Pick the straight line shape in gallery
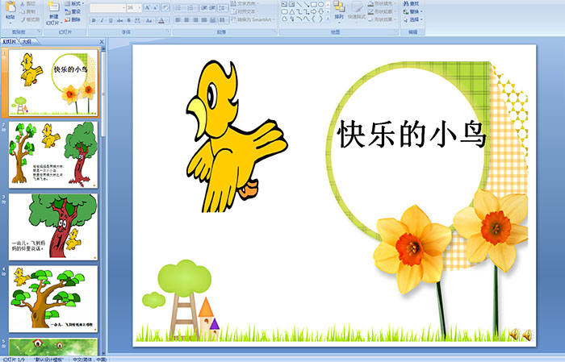 point(299,4)
